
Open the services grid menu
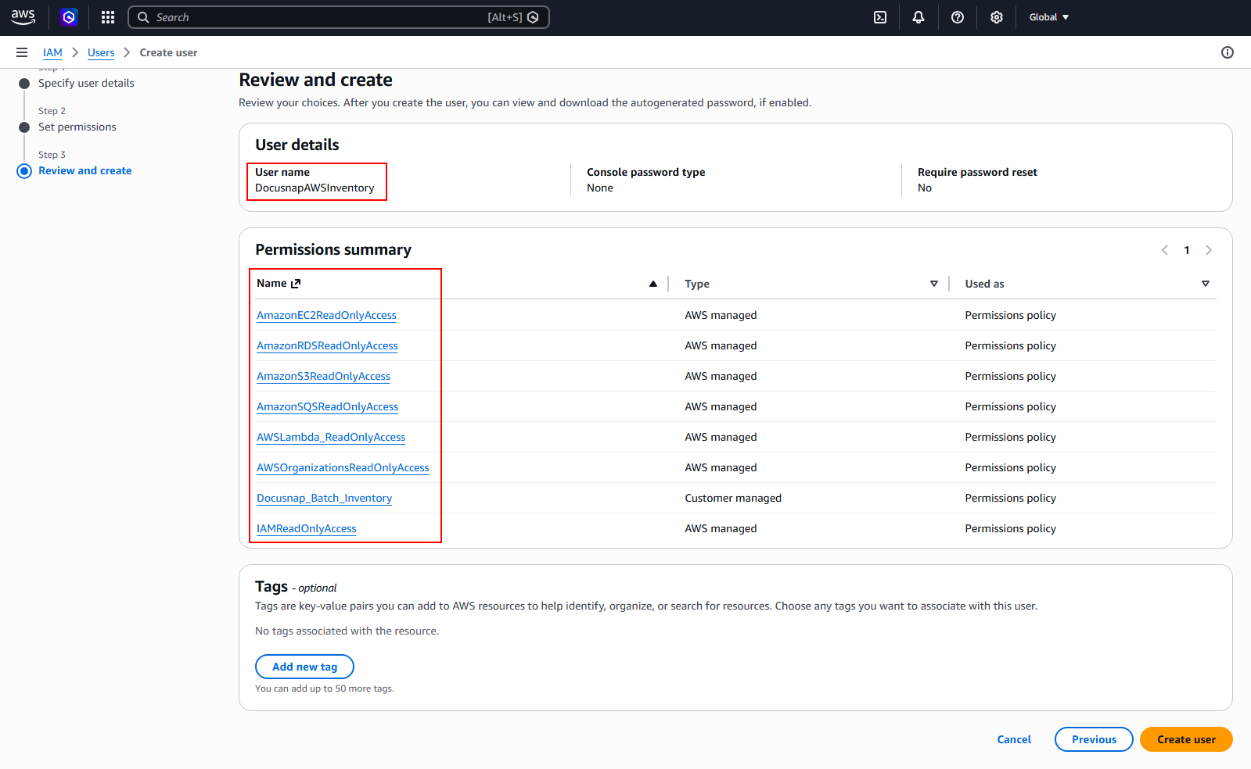click(108, 17)
